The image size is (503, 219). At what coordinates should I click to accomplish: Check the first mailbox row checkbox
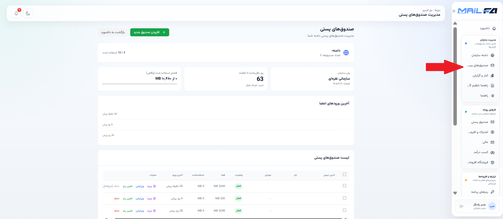point(344,186)
